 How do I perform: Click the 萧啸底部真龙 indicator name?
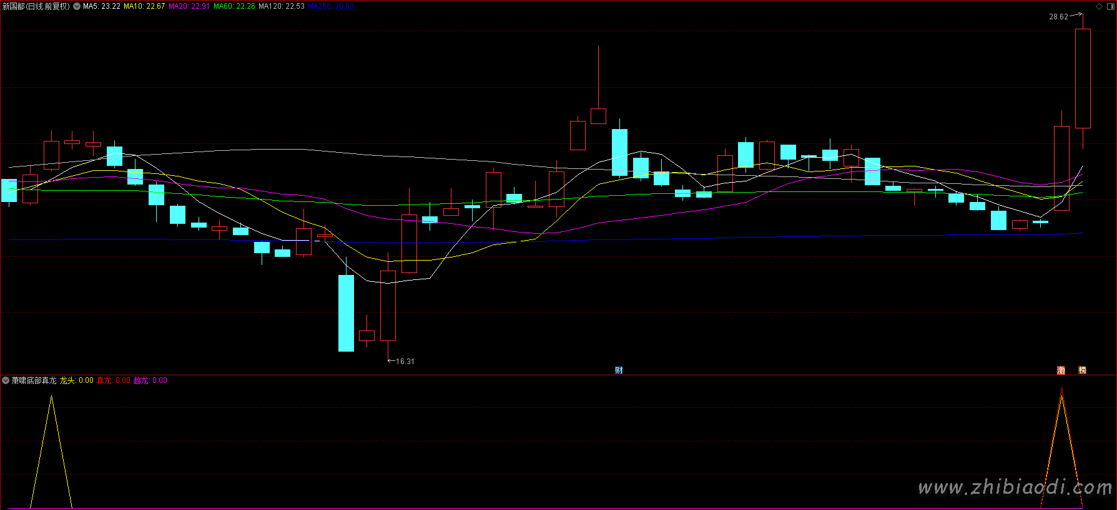tap(34, 380)
